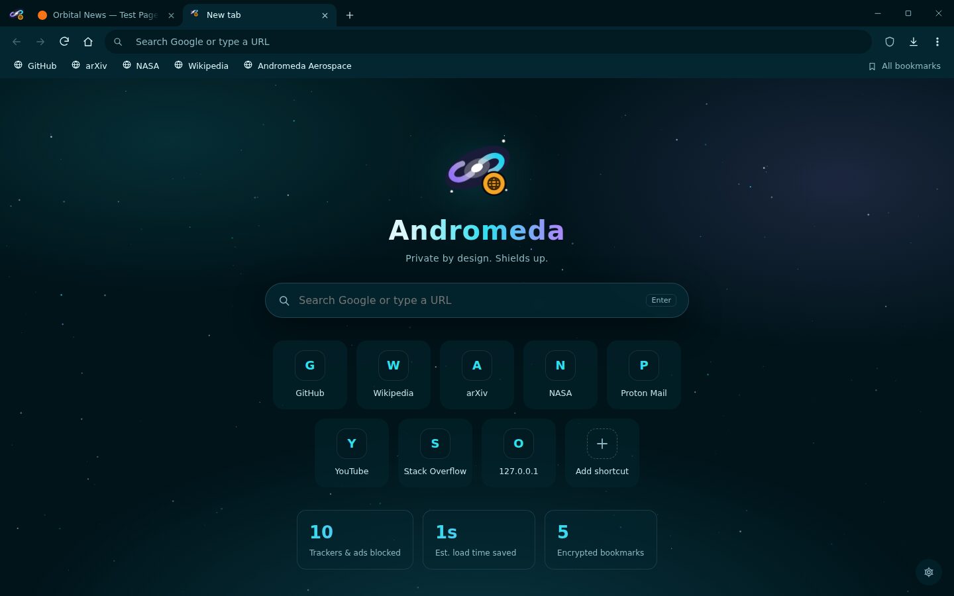
Task: Open the downloads icon
Action: tap(914, 42)
